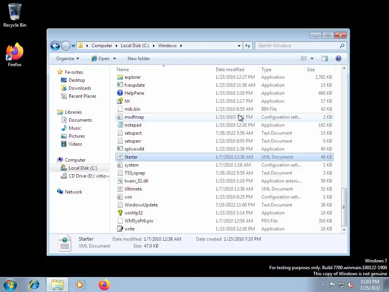Open Downloads in the navigation pane
The width and height of the screenshot is (389, 292).
tap(80, 88)
